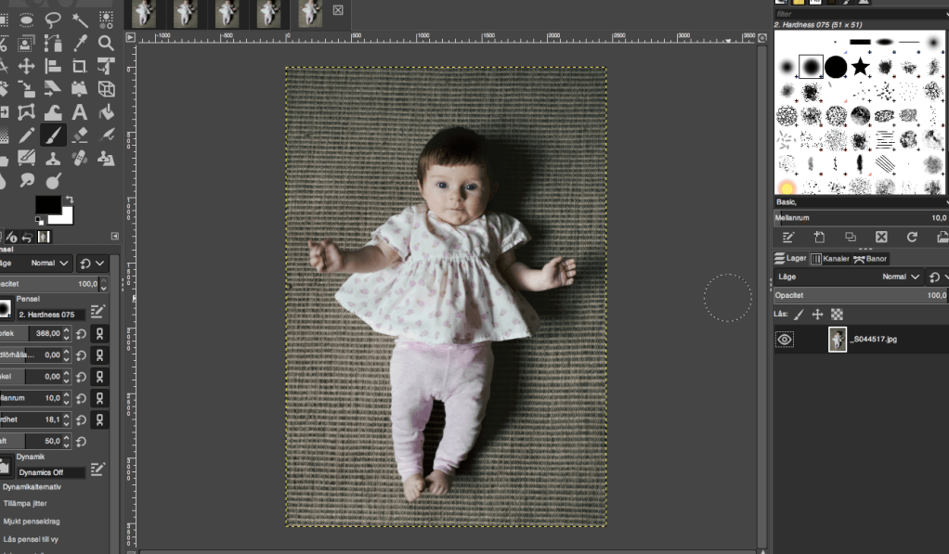
Task: Click the black foreground color swatch
Action: pyautogui.click(x=47, y=204)
